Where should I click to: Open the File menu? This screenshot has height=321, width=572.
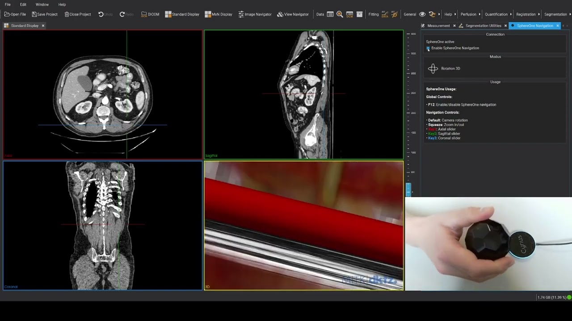click(8, 4)
